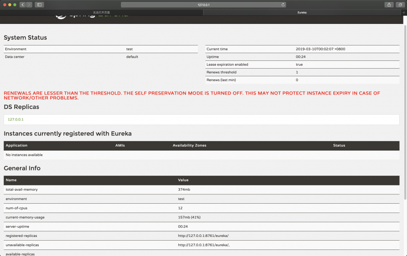The image size is (407, 256).
Task: Open the 127.0.0.1 DS replica link
Action: 16,120
